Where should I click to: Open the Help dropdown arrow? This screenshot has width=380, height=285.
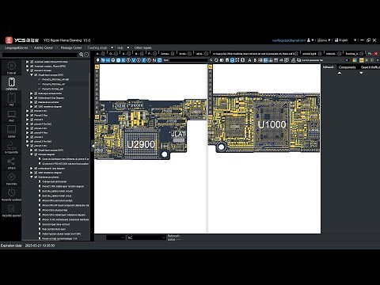128,47
